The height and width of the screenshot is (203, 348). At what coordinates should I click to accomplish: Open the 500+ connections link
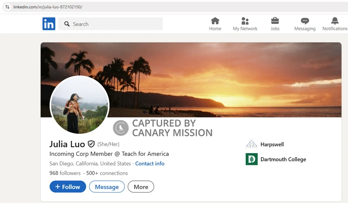tap(107, 173)
